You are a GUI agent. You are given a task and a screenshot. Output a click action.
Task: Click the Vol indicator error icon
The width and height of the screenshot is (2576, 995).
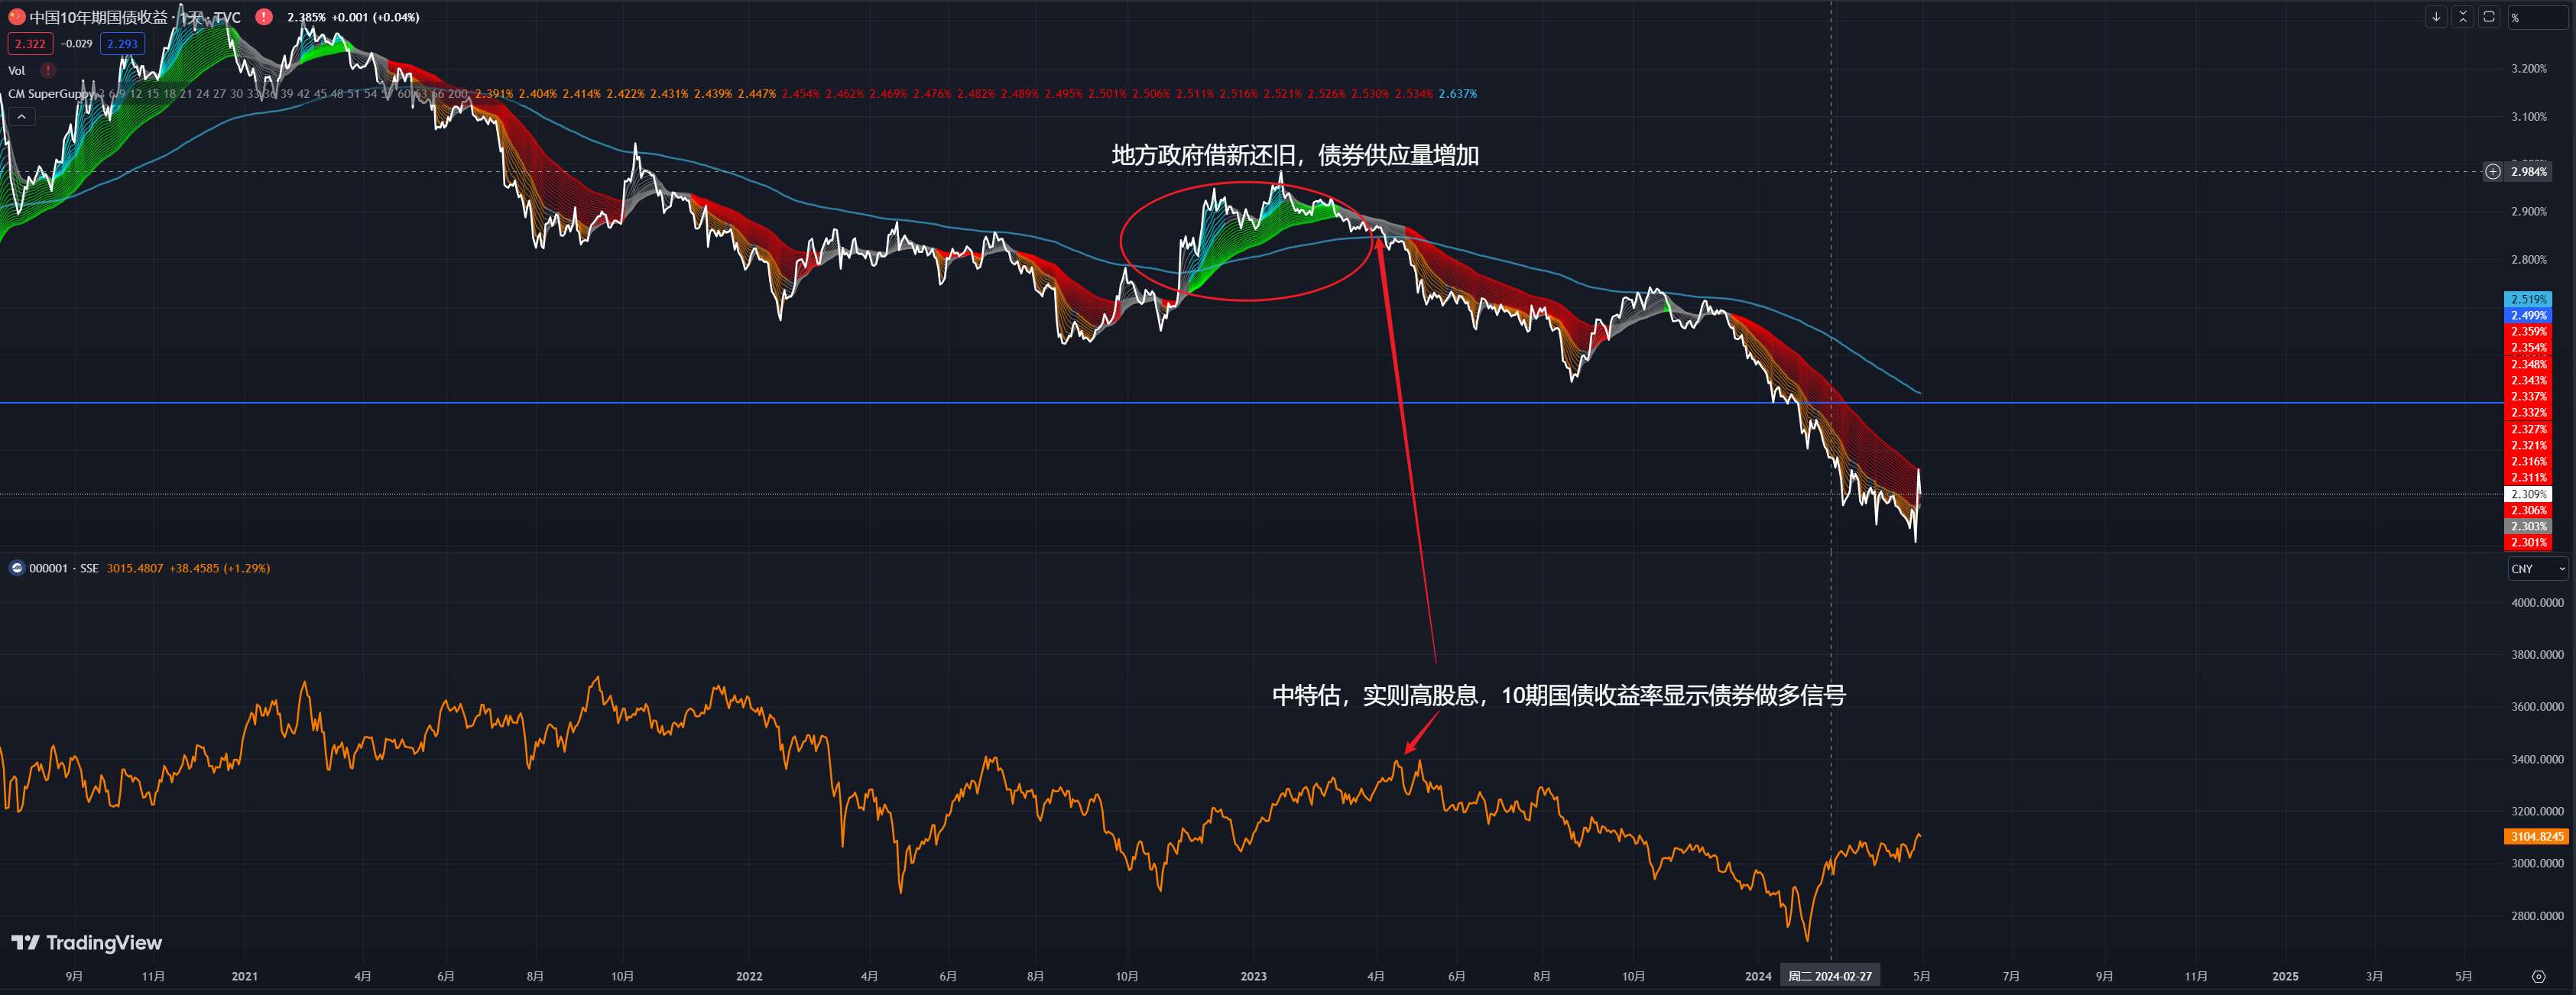tap(47, 70)
